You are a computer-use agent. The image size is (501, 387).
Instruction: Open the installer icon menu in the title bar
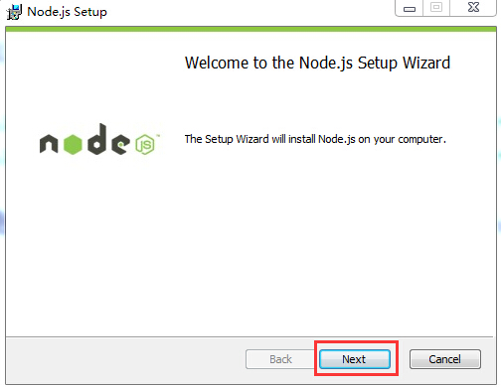[x=14, y=12]
